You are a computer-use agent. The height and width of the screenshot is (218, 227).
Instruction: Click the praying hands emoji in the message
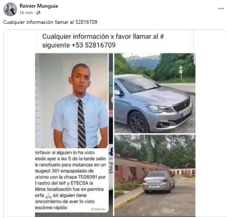pos(48,195)
